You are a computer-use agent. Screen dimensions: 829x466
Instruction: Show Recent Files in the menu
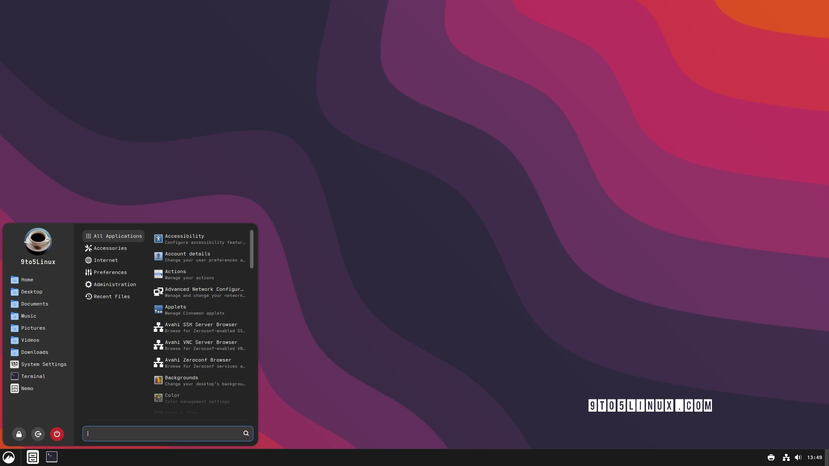pyautogui.click(x=111, y=296)
